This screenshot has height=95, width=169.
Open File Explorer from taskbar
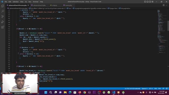tap(65, 92)
